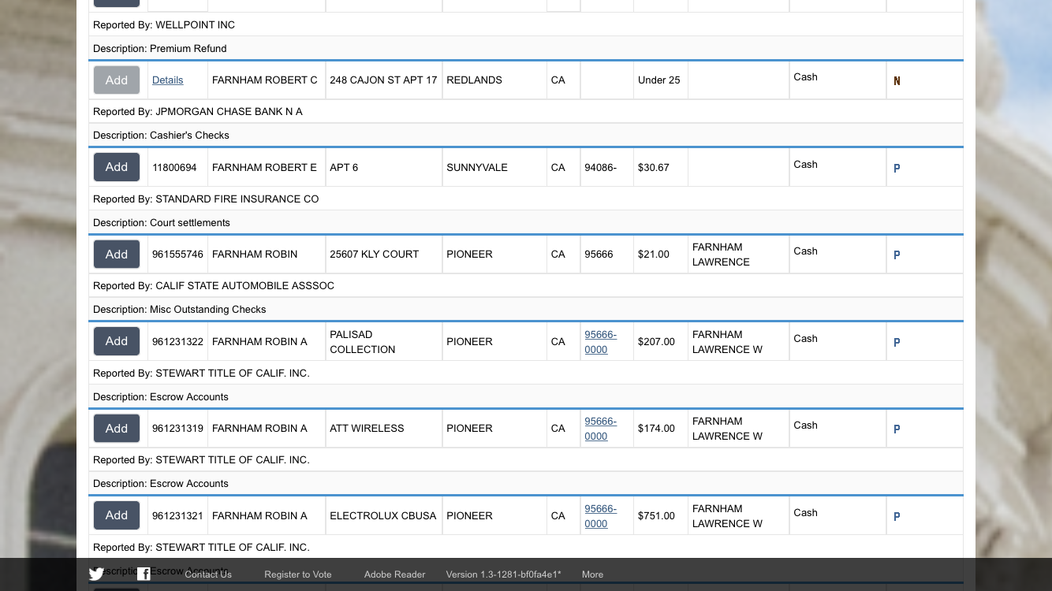The width and height of the screenshot is (1052, 591).
Task: Open Details link for FARNHAM ROBERT C
Action: click(168, 80)
